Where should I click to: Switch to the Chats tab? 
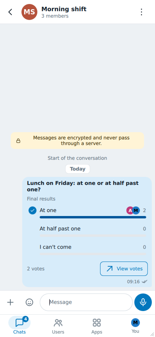[19, 325]
